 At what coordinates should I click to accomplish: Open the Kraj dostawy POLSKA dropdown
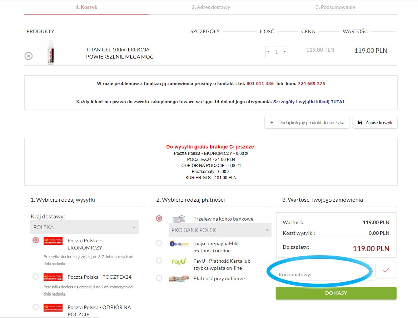coord(84,227)
